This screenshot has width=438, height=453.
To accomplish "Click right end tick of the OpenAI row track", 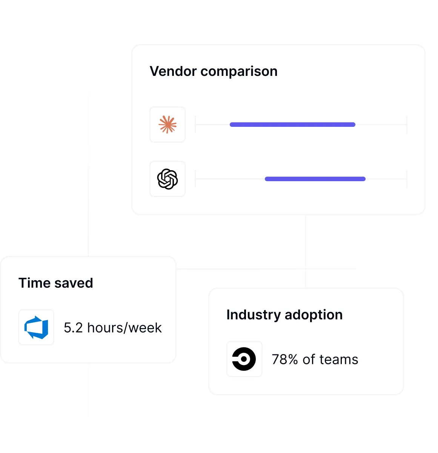I will click(x=407, y=179).
